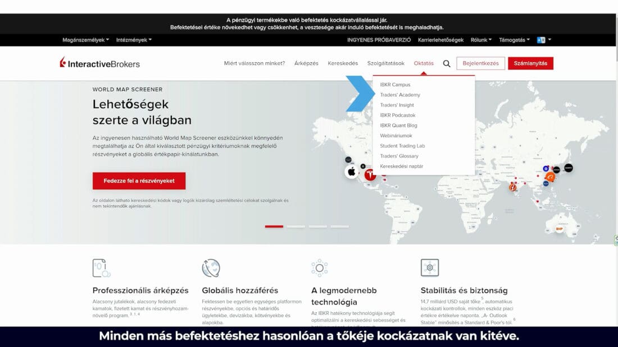The height and width of the screenshot is (347, 618).
Task: Select the BHP marker in Australia
Action: (559, 229)
